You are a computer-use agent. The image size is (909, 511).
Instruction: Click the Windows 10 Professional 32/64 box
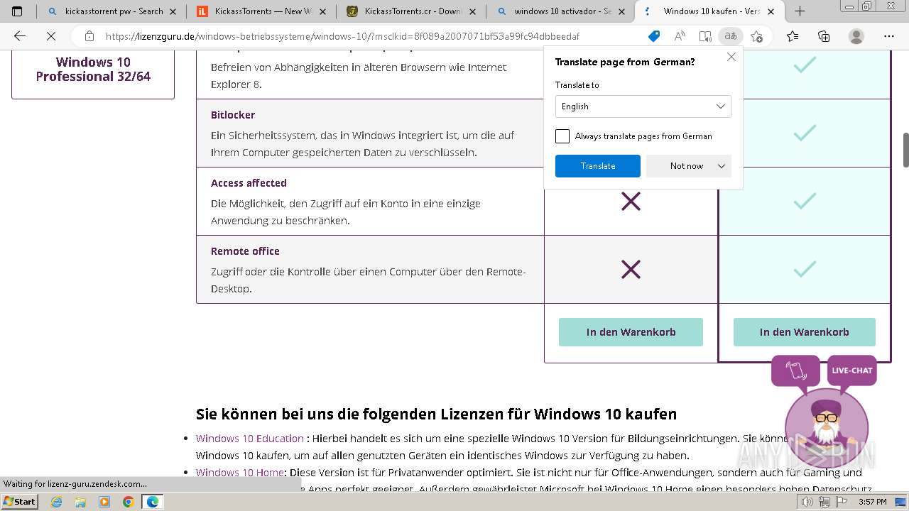[93, 70]
